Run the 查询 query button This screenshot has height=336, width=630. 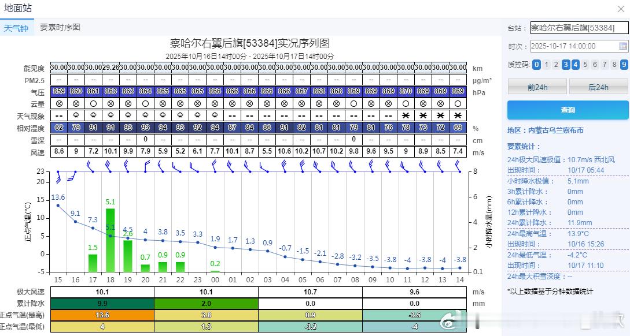point(568,110)
